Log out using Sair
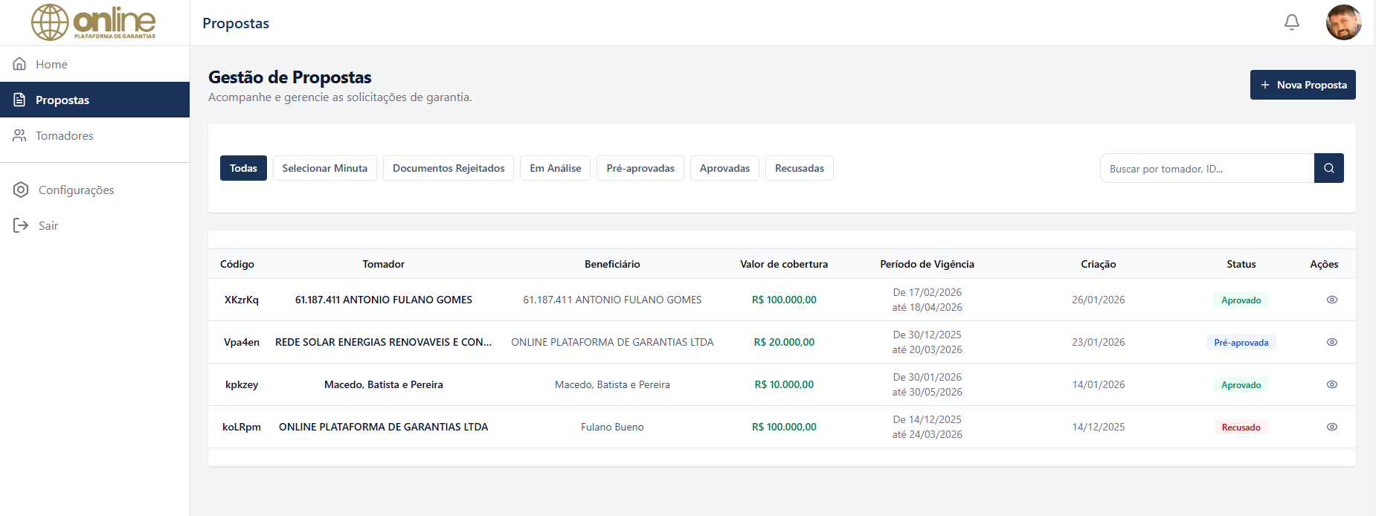Image resolution: width=1376 pixels, height=516 pixels. click(x=48, y=225)
